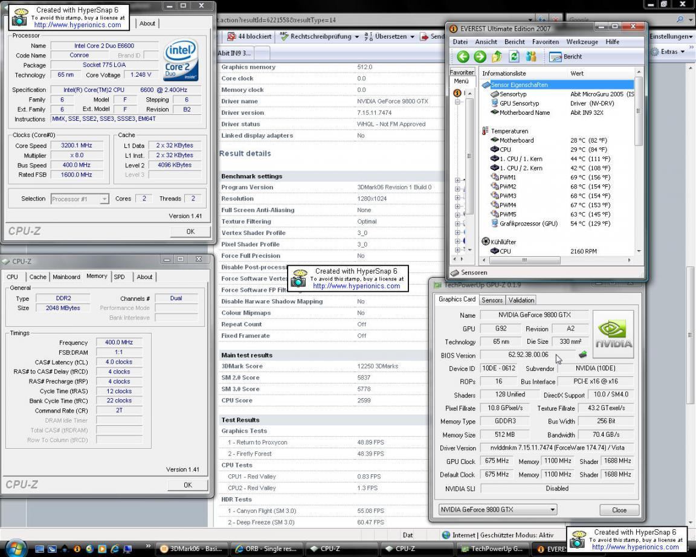This screenshot has height=557, width=696.
Task: Open the Rechtschreibprüfung dropdown arrow
Action: tap(357, 37)
